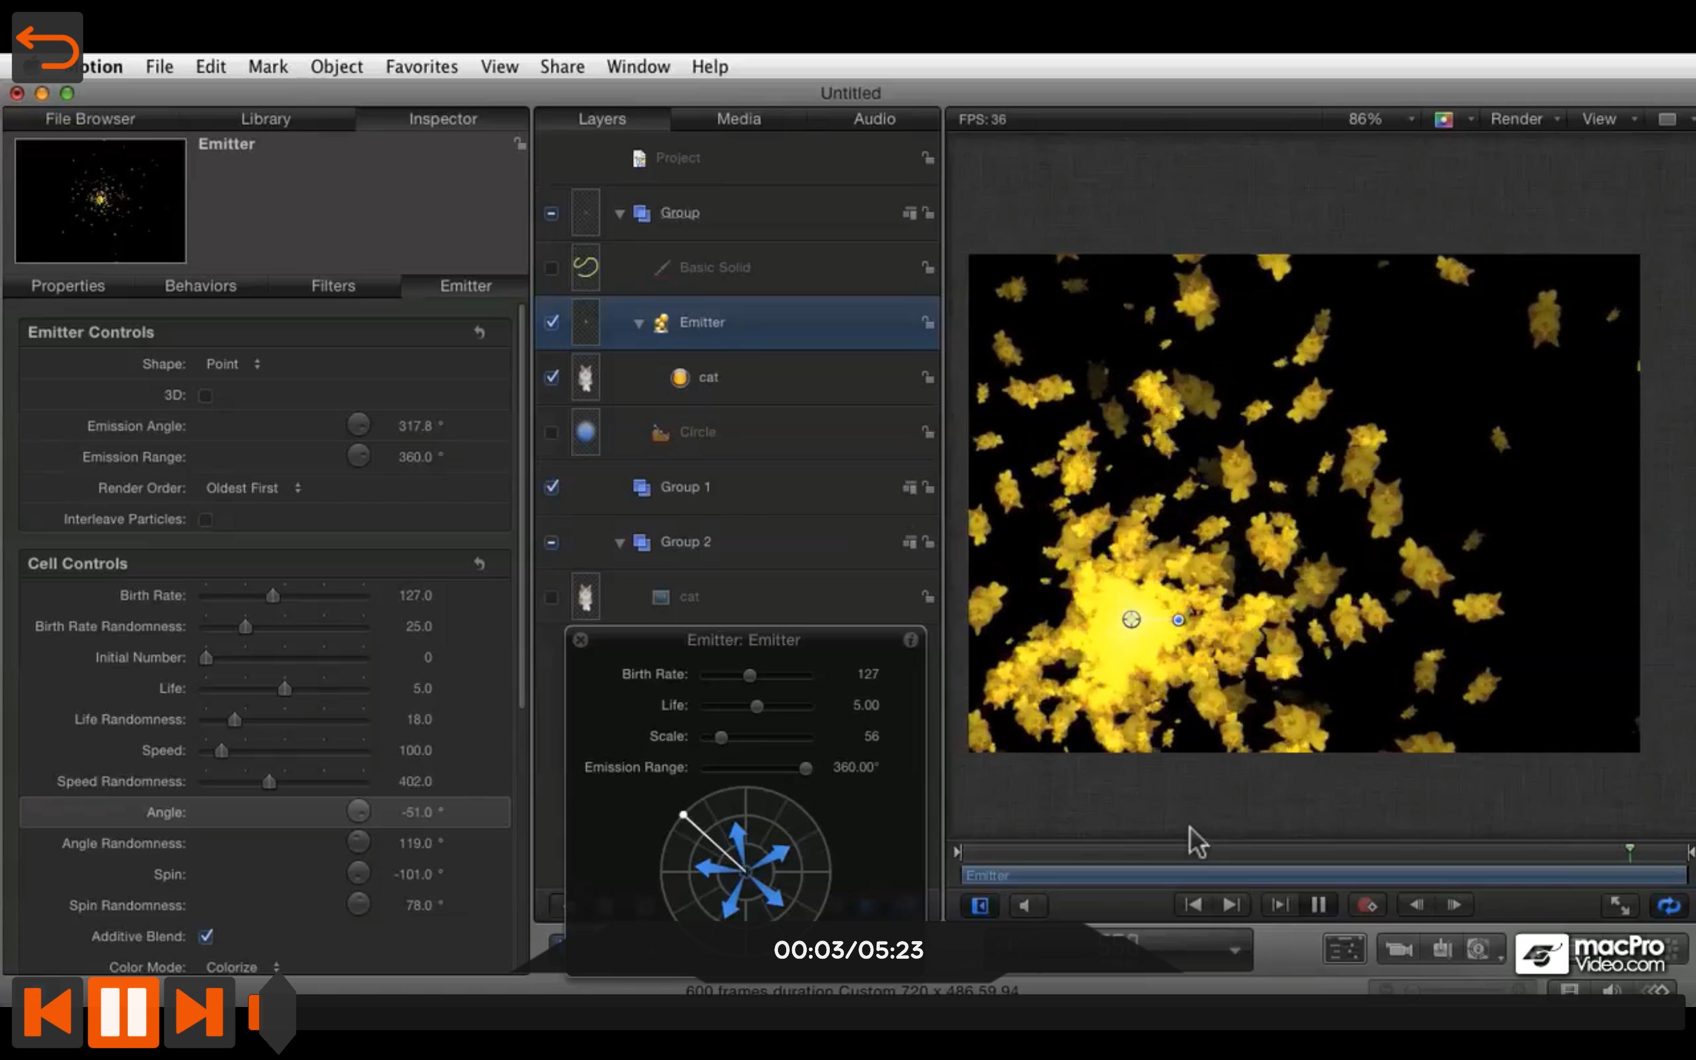Reset Emitter Controls with the arrow icon
Screen dimensions: 1696x1060
[x=479, y=332]
